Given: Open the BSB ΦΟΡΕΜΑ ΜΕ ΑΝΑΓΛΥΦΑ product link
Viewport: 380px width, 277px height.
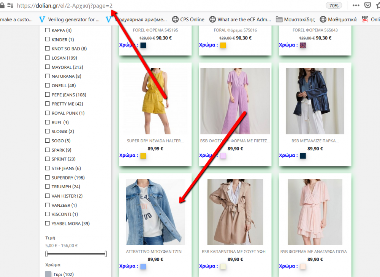Looking at the screenshot, I should [x=315, y=252].
